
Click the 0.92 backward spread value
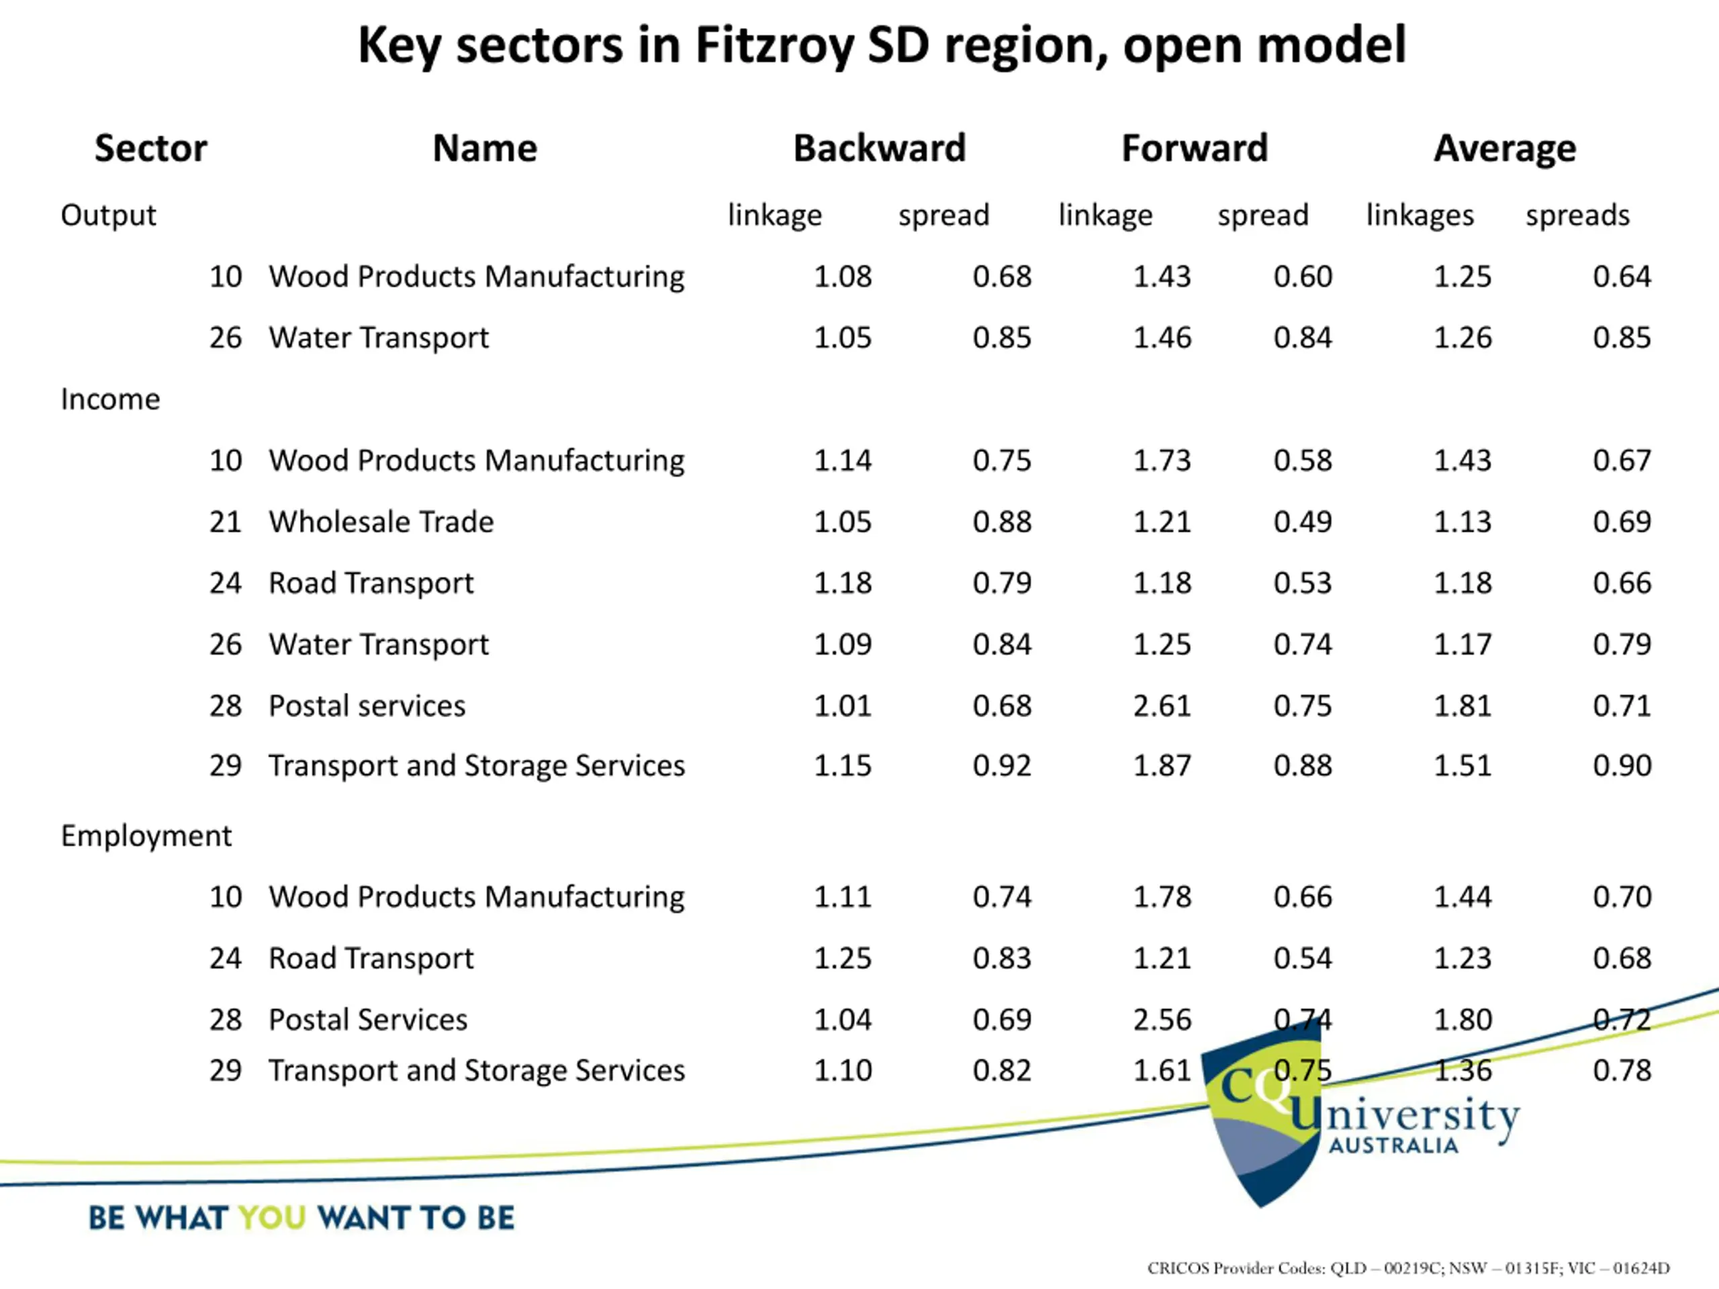(x=1002, y=766)
